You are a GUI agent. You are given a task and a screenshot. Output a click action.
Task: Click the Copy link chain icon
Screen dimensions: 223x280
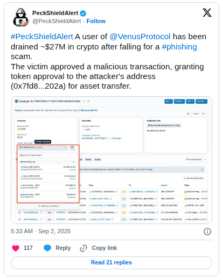tap(83, 248)
